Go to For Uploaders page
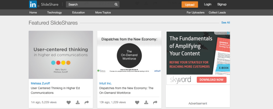The image size is (273, 109). 195,12
